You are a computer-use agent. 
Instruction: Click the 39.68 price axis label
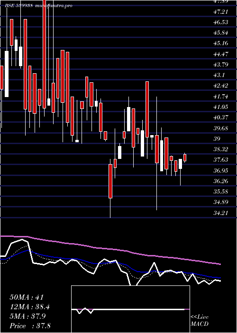[221, 128]
